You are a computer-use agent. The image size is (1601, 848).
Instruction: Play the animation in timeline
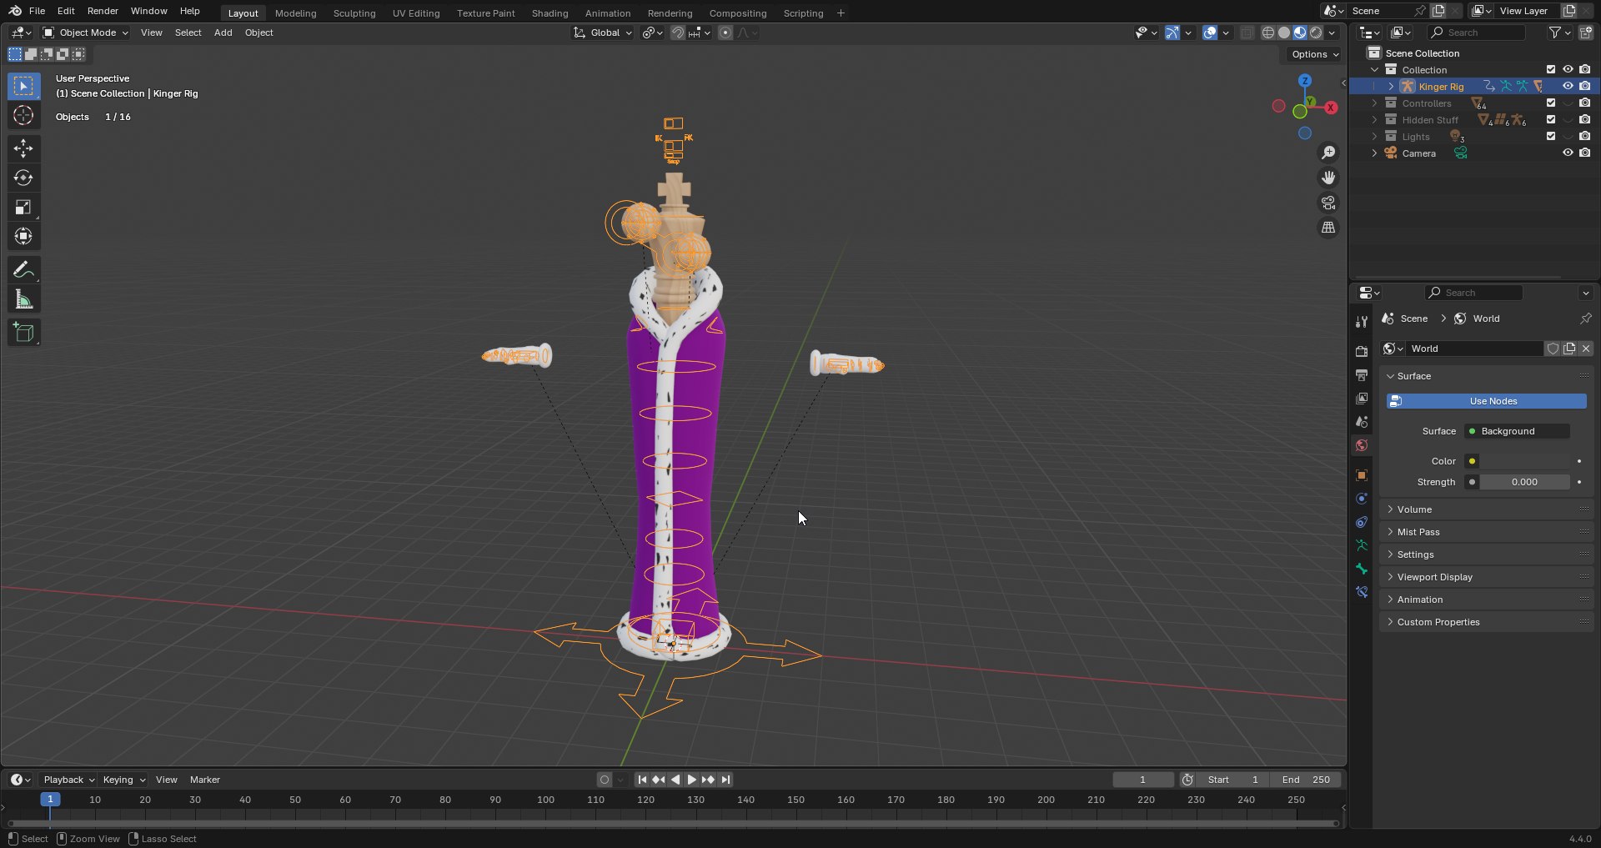pyautogui.click(x=691, y=780)
